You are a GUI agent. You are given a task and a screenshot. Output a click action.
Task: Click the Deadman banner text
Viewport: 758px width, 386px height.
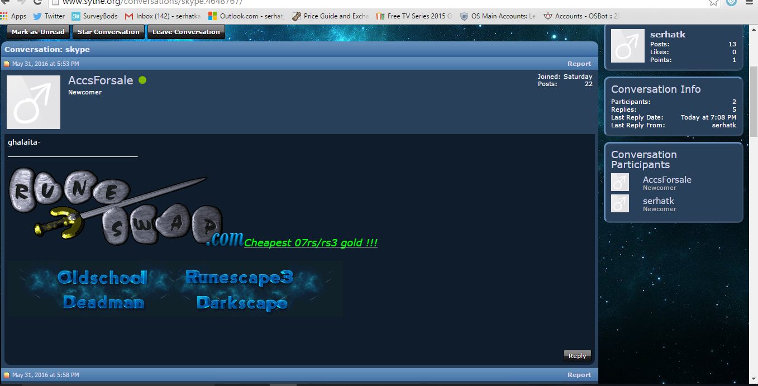point(103,302)
